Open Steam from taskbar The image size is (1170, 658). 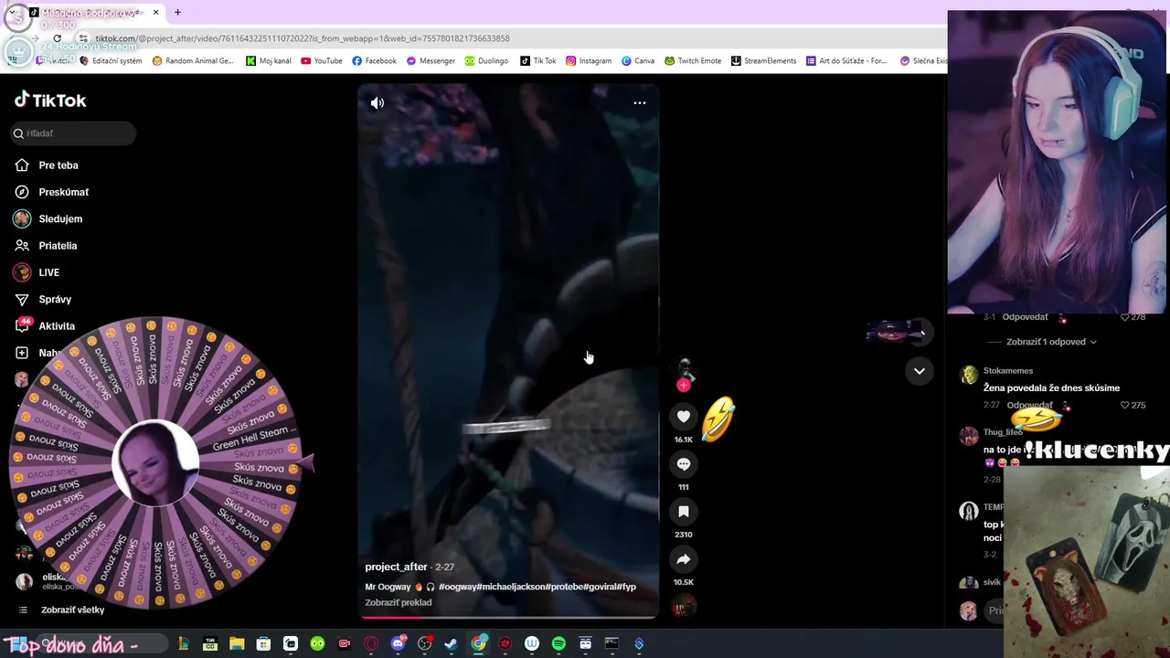pyautogui.click(x=451, y=644)
